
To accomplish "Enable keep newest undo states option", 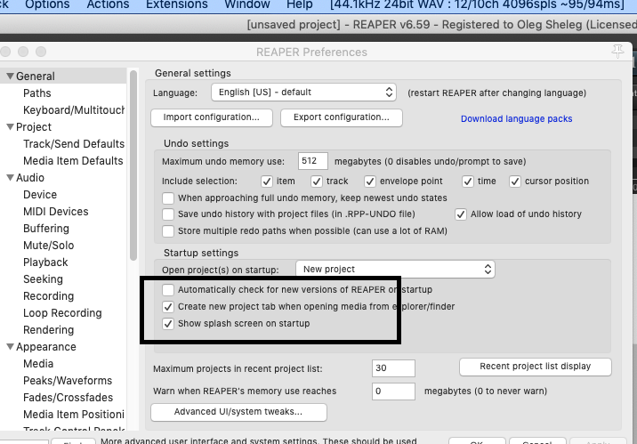I will tap(168, 198).
